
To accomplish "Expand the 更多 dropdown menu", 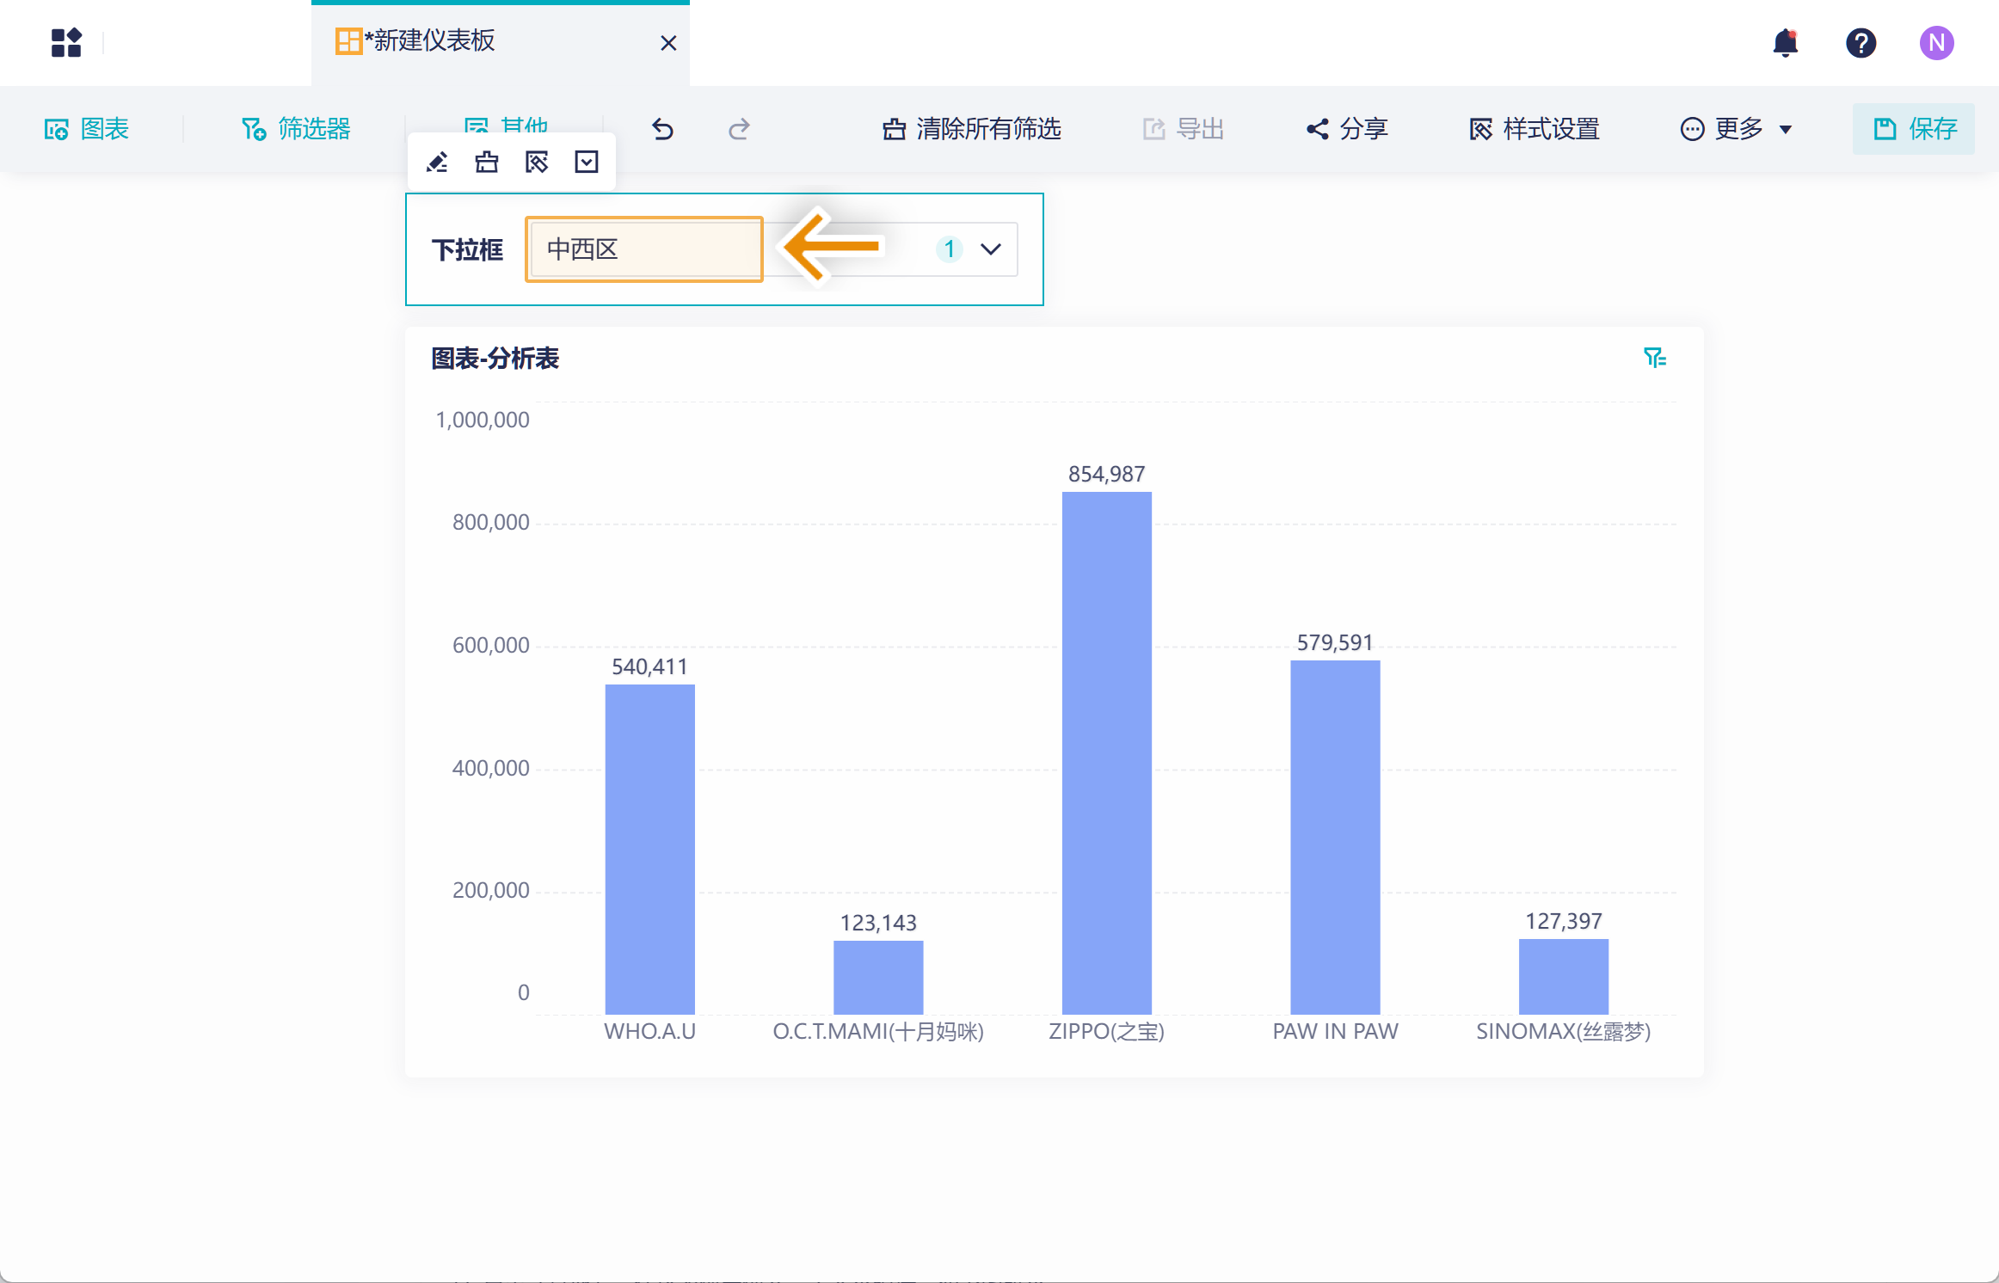I will 1737,129.
